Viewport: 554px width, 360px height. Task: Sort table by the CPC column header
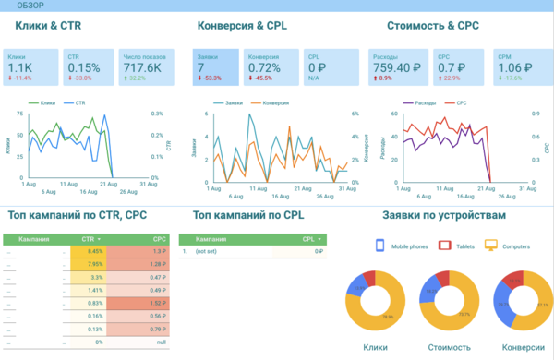click(160, 239)
